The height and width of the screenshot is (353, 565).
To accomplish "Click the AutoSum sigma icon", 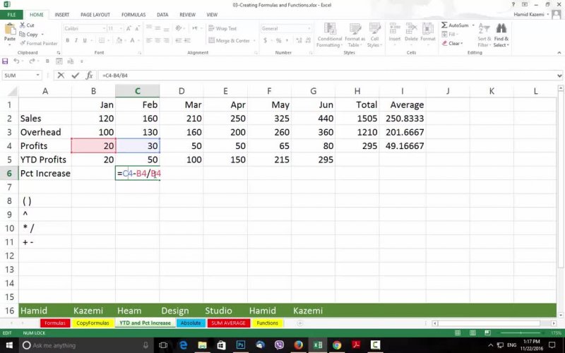I will click(445, 25).
